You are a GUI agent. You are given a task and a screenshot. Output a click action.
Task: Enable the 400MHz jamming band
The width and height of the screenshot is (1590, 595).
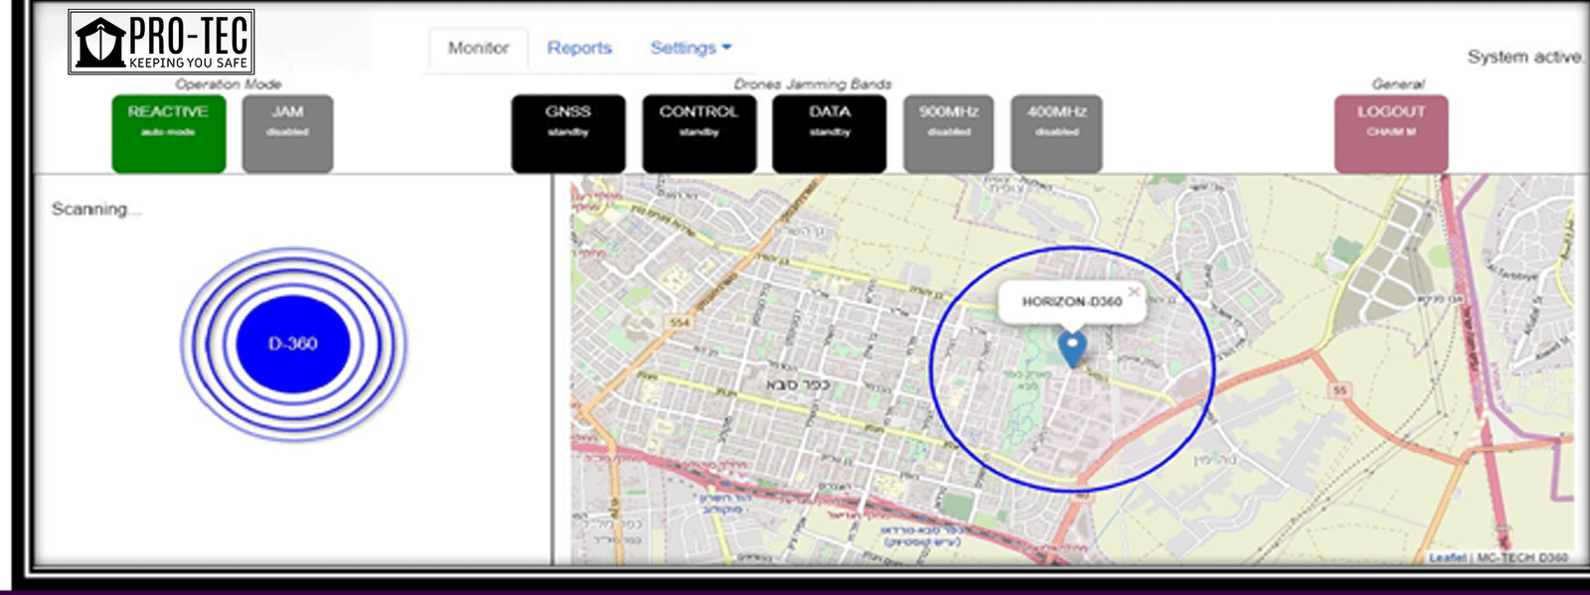point(1056,133)
